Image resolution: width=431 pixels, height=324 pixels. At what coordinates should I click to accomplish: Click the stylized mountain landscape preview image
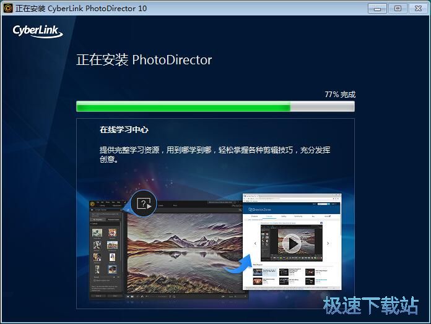(185, 254)
